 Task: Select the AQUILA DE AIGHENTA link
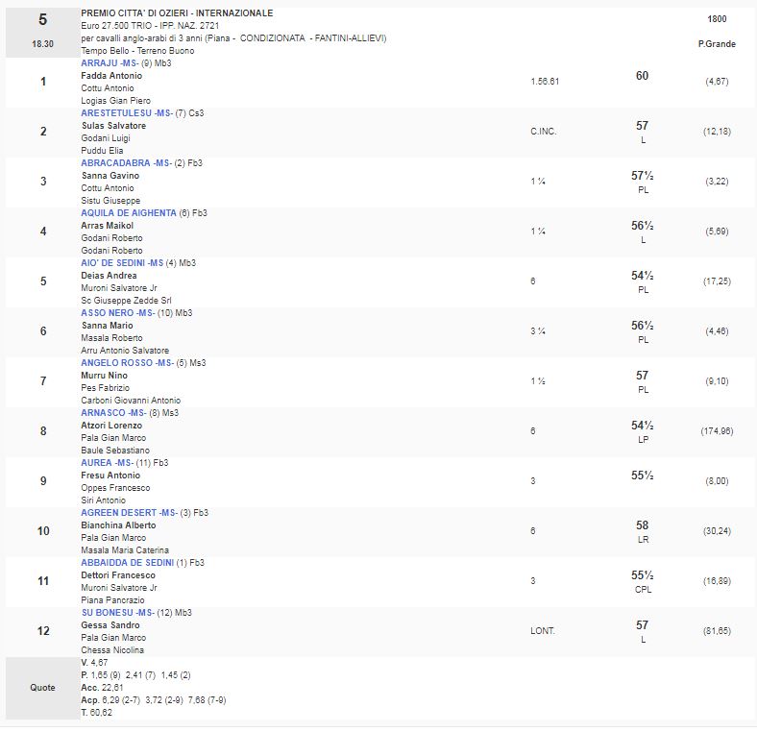coord(129,213)
